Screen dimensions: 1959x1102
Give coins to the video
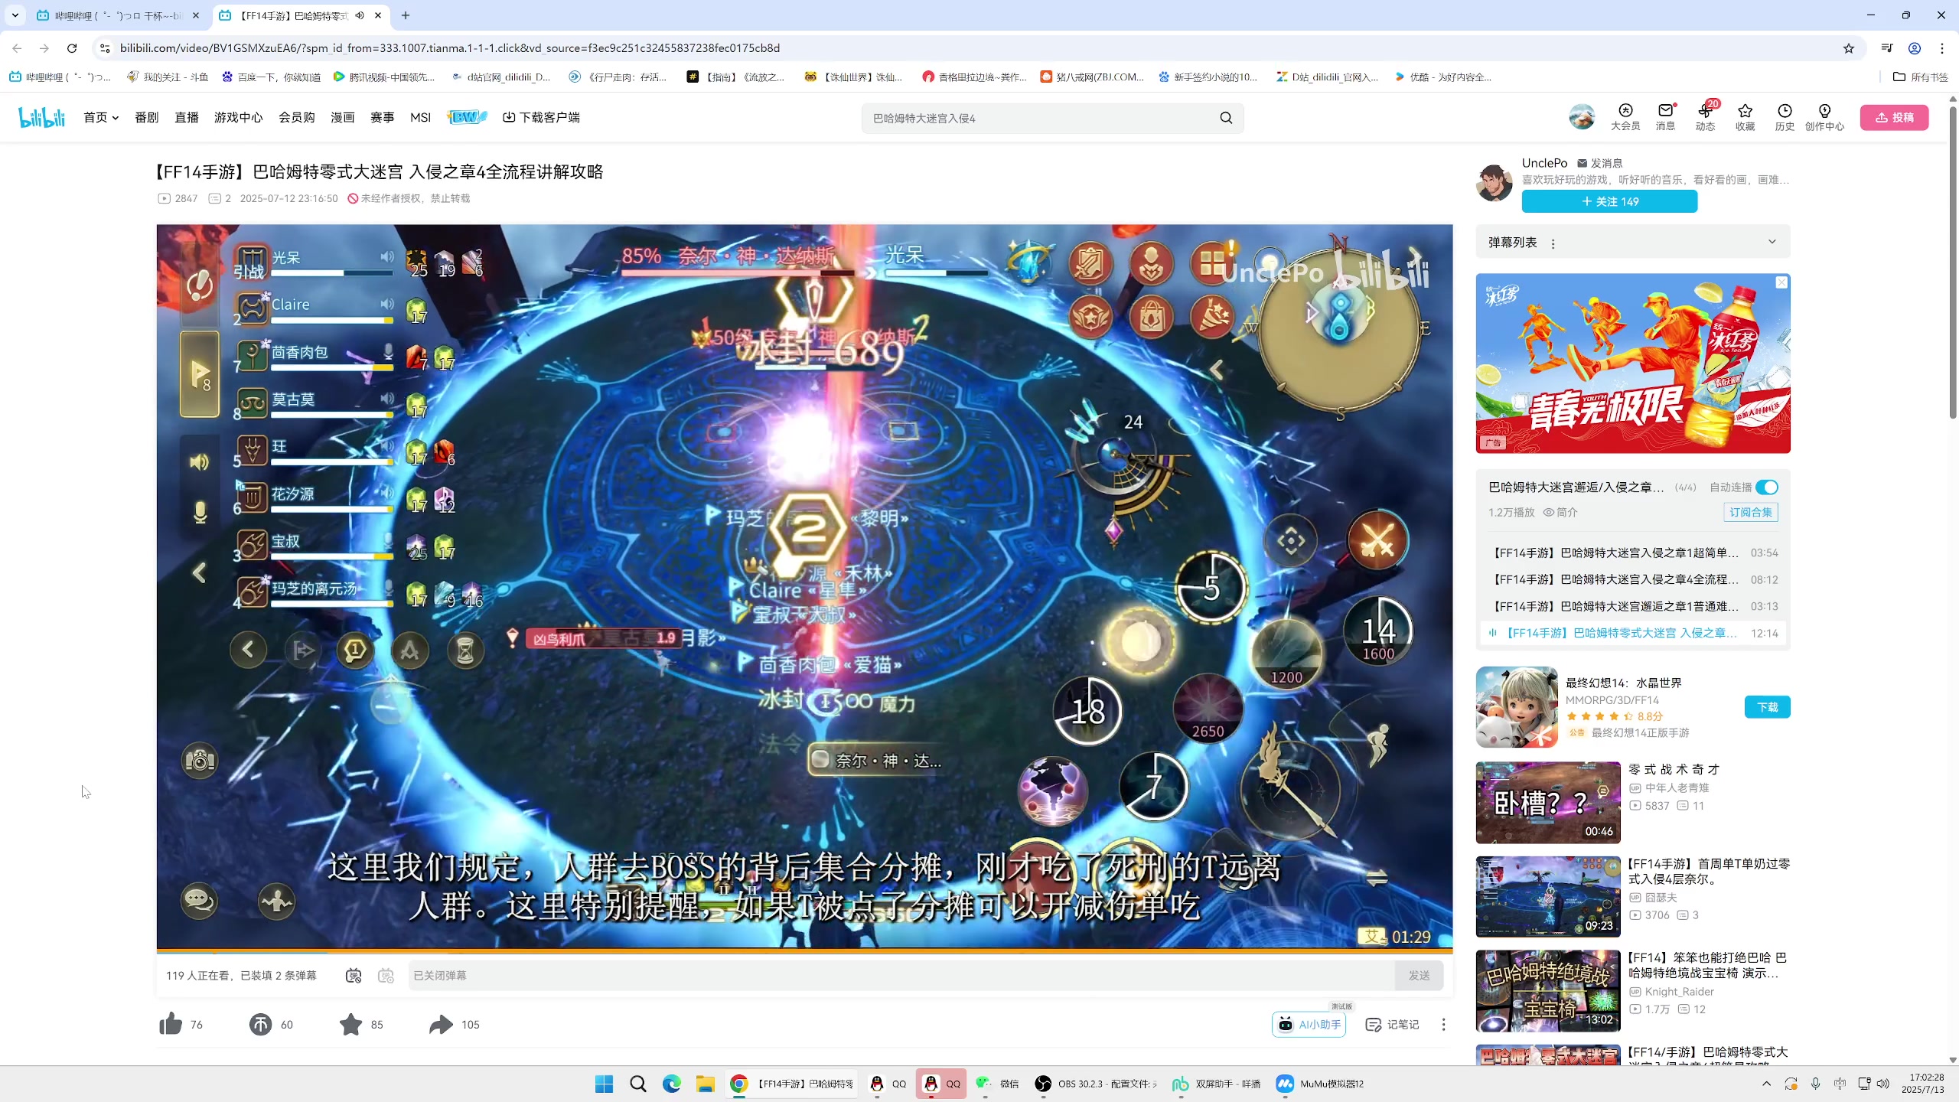pos(260,1024)
